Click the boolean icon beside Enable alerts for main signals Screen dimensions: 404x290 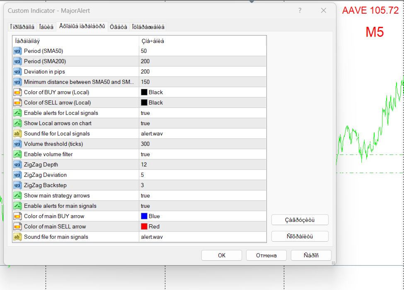click(x=17, y=206)
